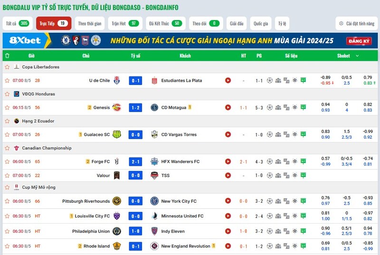The image size is (380, 255).
Task: Click 'CD Vargas Torres' team name
Action: (x=179, y=134)
